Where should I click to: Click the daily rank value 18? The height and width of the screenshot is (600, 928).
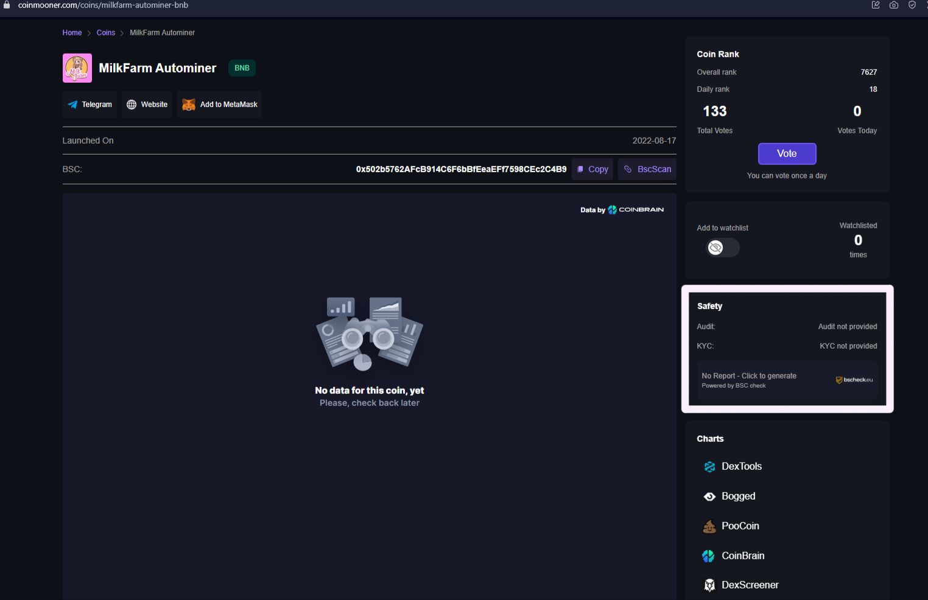873,89
